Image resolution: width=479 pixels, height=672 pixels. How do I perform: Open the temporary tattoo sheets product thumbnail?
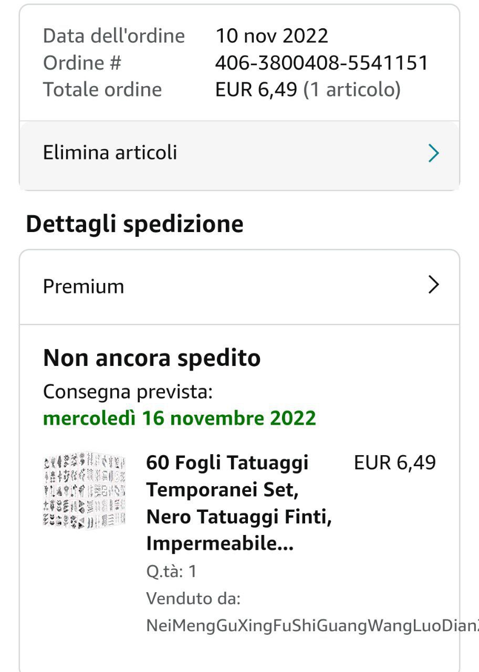(x=84, y=489)
